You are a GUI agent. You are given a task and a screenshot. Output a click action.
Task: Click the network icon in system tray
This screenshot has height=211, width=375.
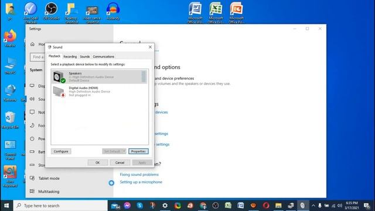tap(333, 206)
